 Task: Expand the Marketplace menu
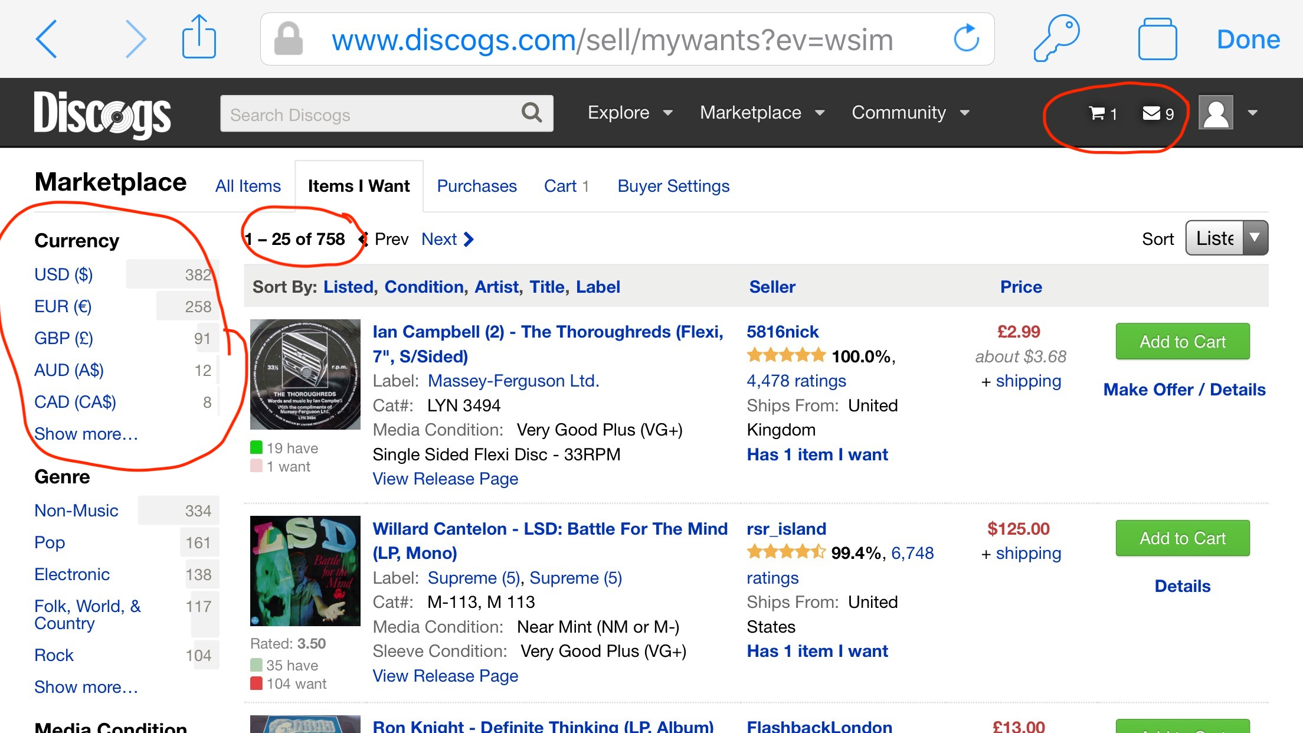[762, 113]
